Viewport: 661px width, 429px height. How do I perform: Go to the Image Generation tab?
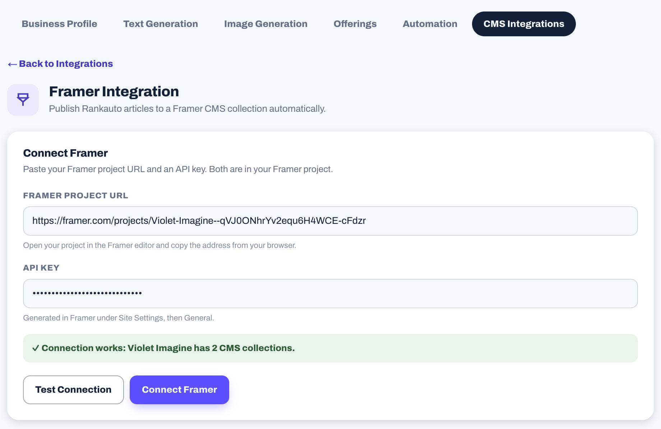click(266, 24)
